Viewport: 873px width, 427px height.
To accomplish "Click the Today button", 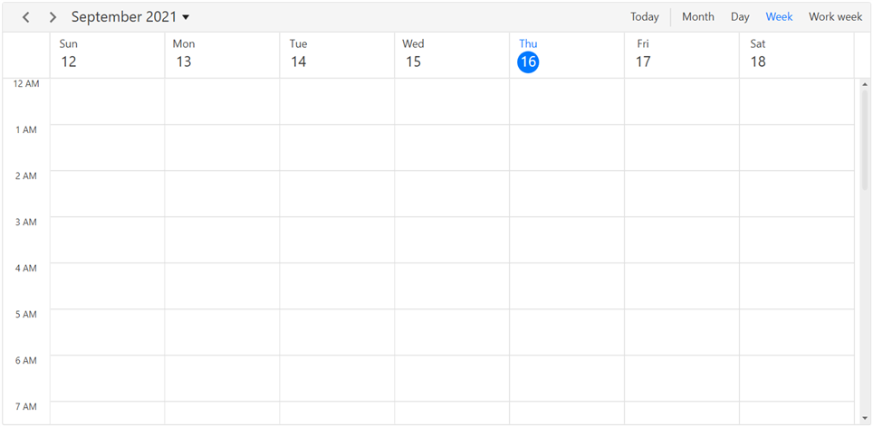I will (645, 17).
